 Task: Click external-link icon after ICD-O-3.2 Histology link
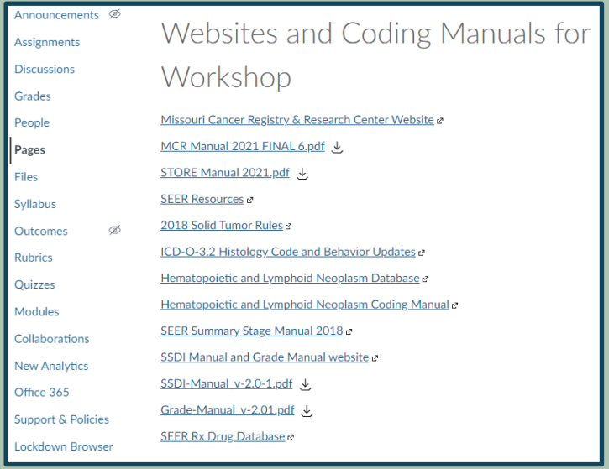point(422,253)
